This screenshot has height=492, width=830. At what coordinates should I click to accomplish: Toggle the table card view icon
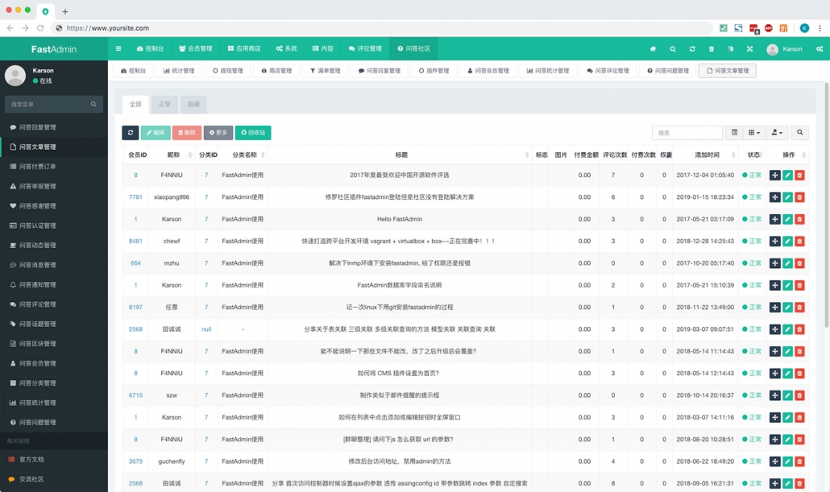pos(734,133)
